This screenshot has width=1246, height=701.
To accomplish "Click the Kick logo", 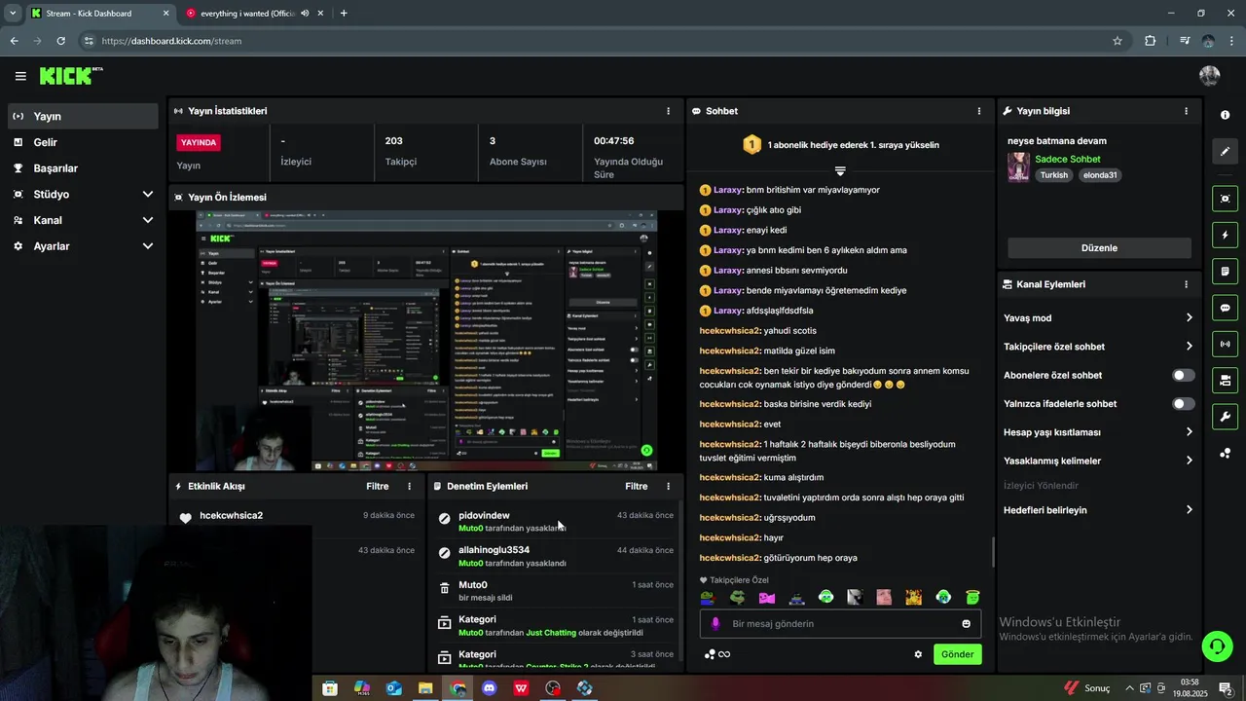I will (71, 76).
